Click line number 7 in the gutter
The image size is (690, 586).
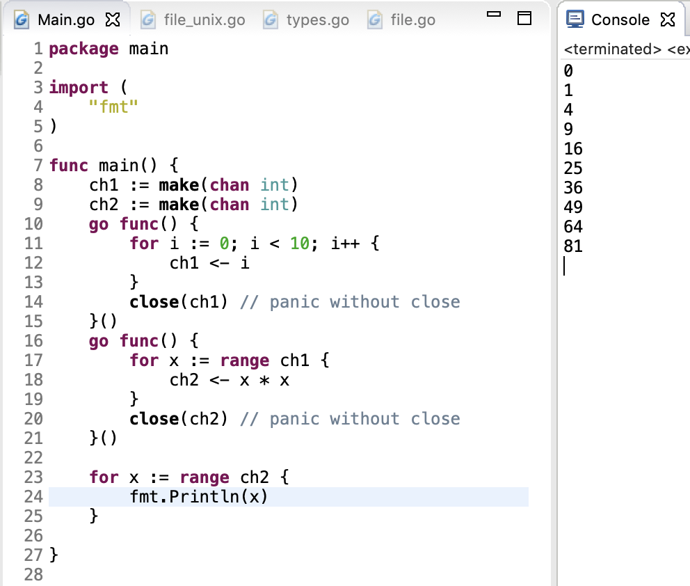[x=38, y=166]
